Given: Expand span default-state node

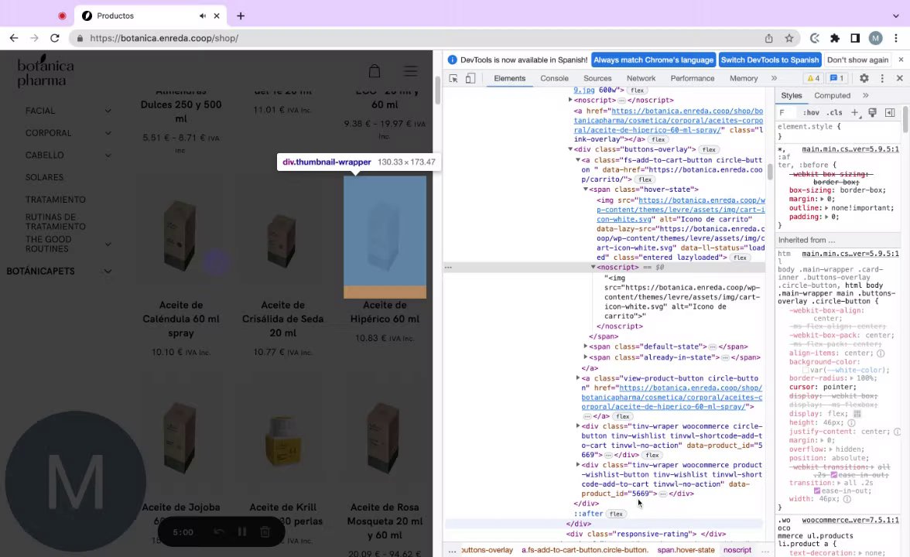Looking at the screenshot, I should click(x=586, y=347).
